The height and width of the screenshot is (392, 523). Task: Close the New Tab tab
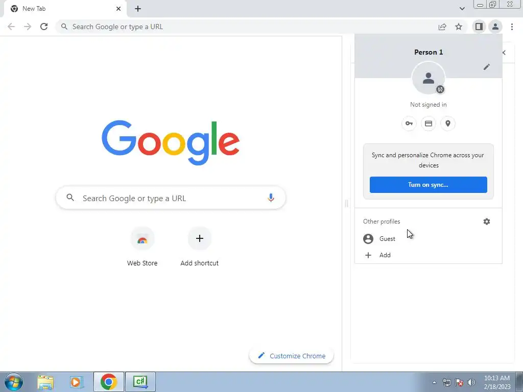click(118, 9)
